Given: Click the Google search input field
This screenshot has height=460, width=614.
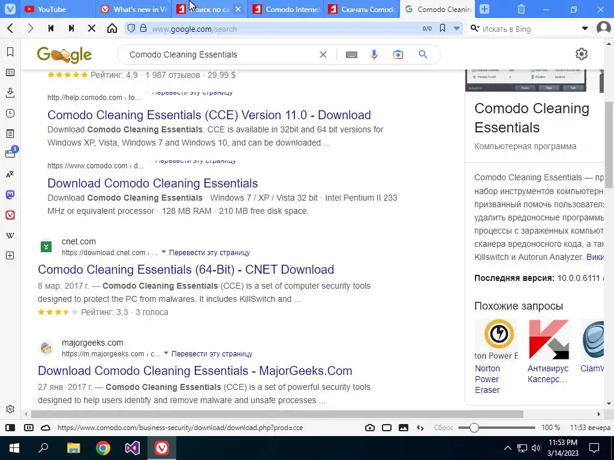Looking at the screenshot, I should [222, 55].
